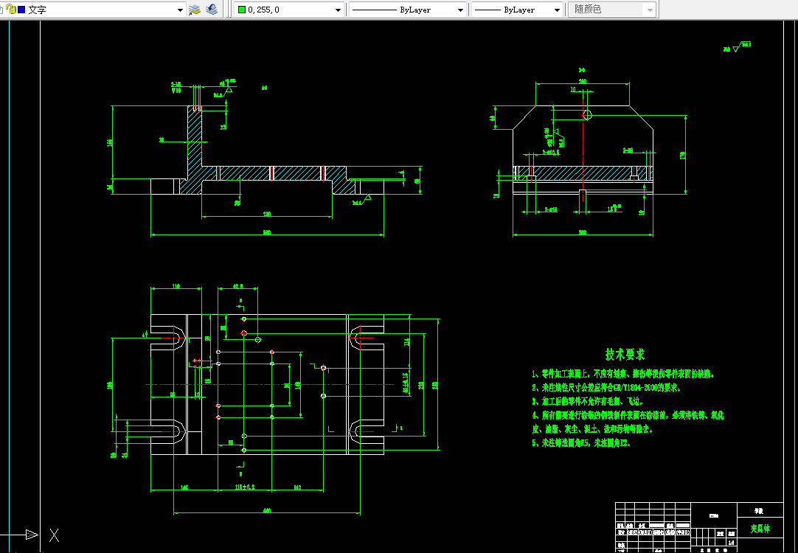Select the 300 width dimension in side view
798x553 pixels.
[583, 233]
